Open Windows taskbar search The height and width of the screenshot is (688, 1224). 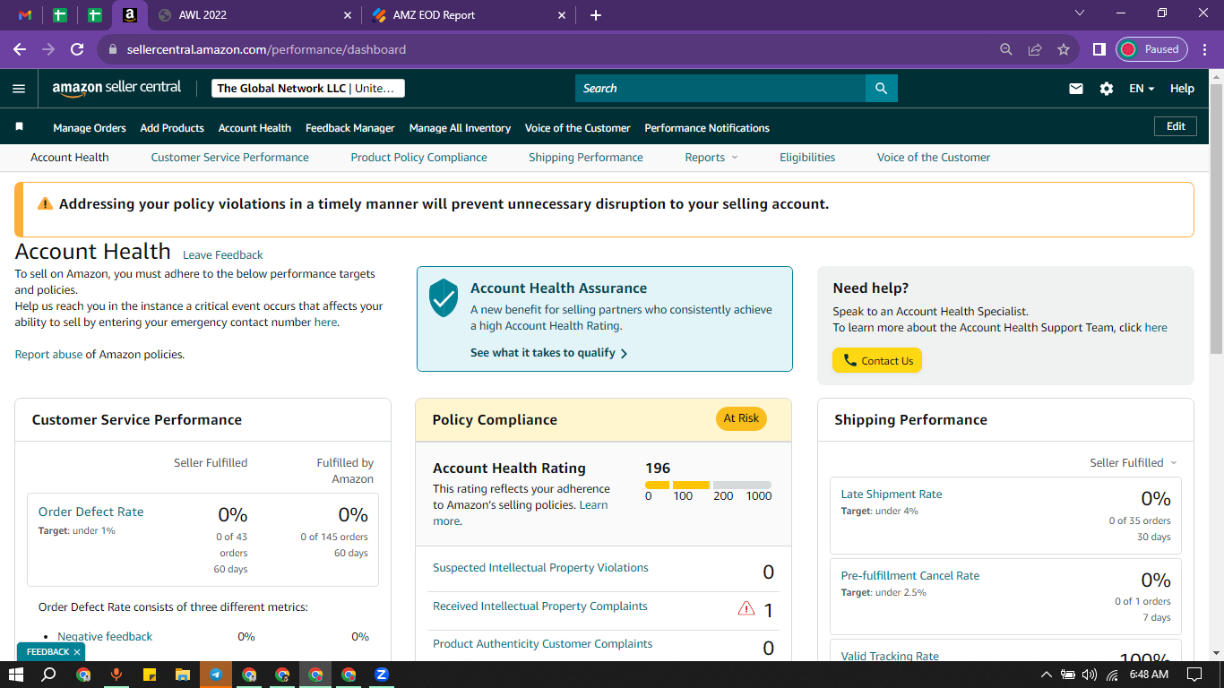pos(49,675)
